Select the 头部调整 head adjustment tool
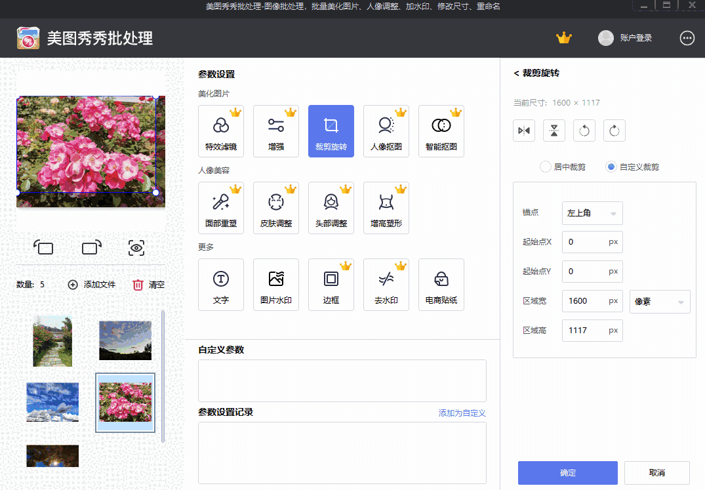Viewport: 705px width, 490px height. [x=331, y=207]
